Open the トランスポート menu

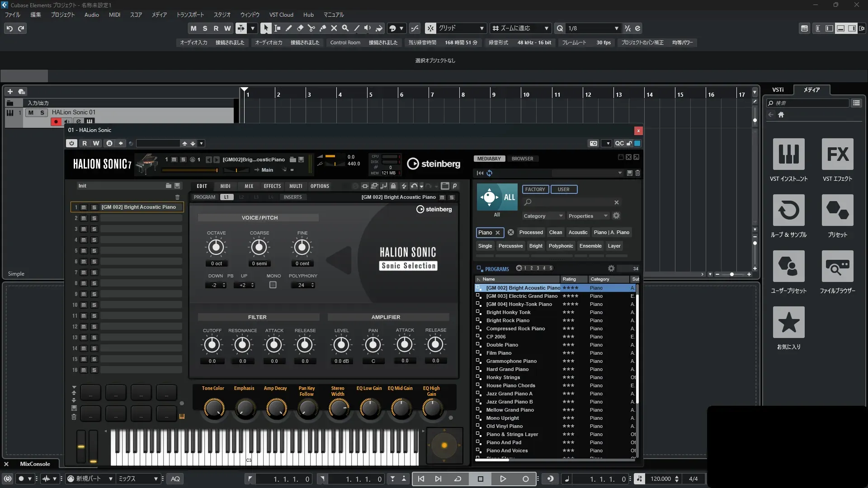[x=190, y=14]
